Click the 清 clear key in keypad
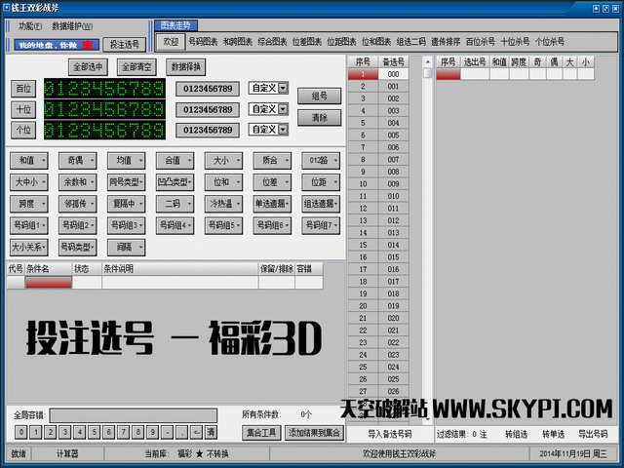The image size is (624, 468). coord(211,432)
